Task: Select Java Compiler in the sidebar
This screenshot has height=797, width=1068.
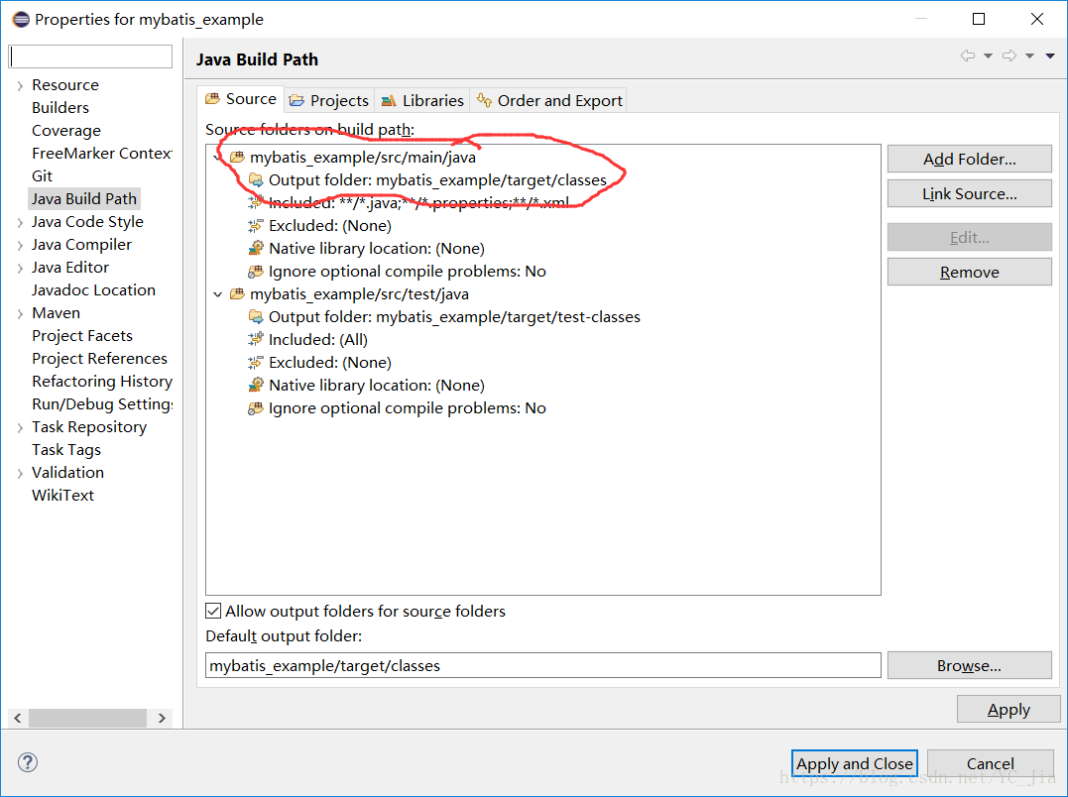Action: 81,245
